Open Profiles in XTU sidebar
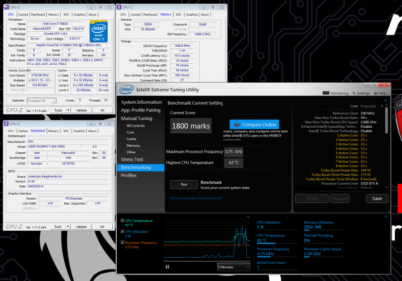 coord(128,175)
